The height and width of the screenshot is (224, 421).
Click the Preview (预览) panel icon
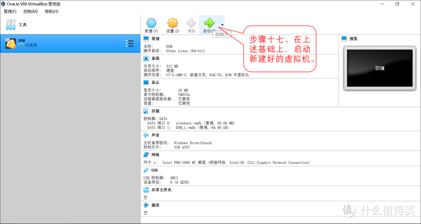[x=344, y=39]
